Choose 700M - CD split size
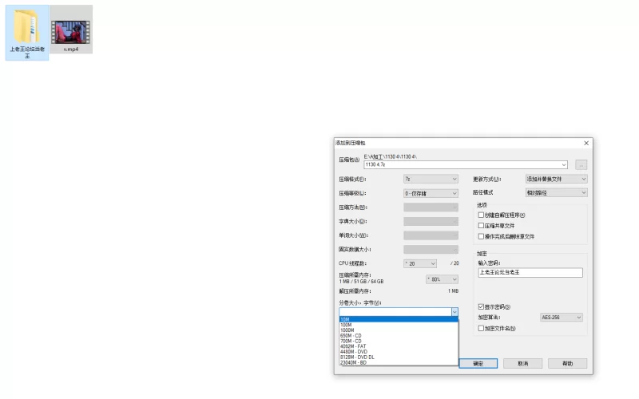This screenshot has width=639, height=399. pyautogui.click(x=399, y=342)
